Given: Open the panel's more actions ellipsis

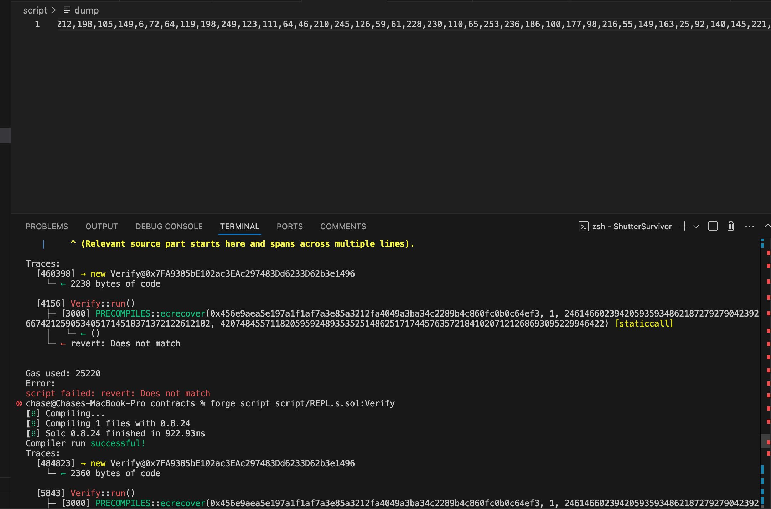Looking at the screenshot, I should click(x=750, y=226).
